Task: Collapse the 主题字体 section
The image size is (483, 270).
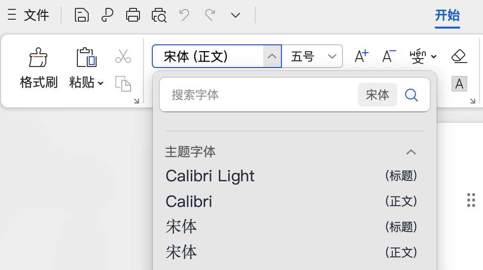Action: point(411,152)
